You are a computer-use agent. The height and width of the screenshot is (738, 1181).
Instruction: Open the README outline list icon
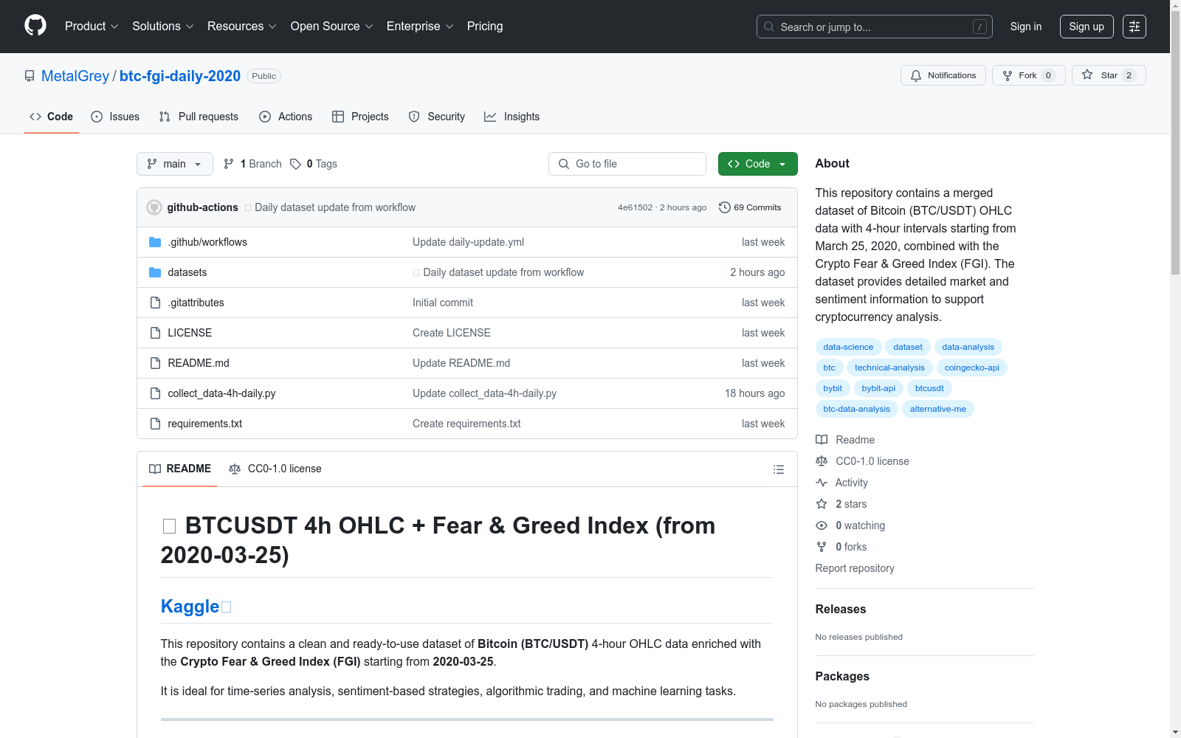(x=778, y=469)
